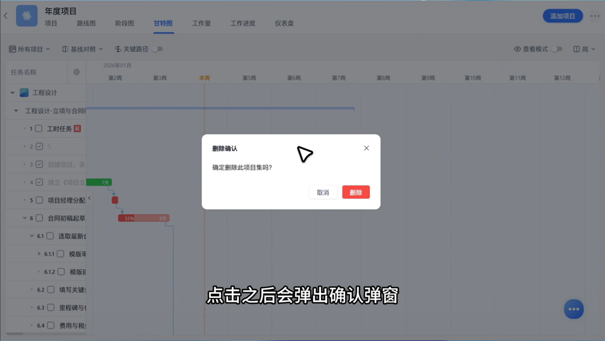Screen dimensions: 605x341
Task: Open the 工作进度 tab
Action: click(243, 23)
